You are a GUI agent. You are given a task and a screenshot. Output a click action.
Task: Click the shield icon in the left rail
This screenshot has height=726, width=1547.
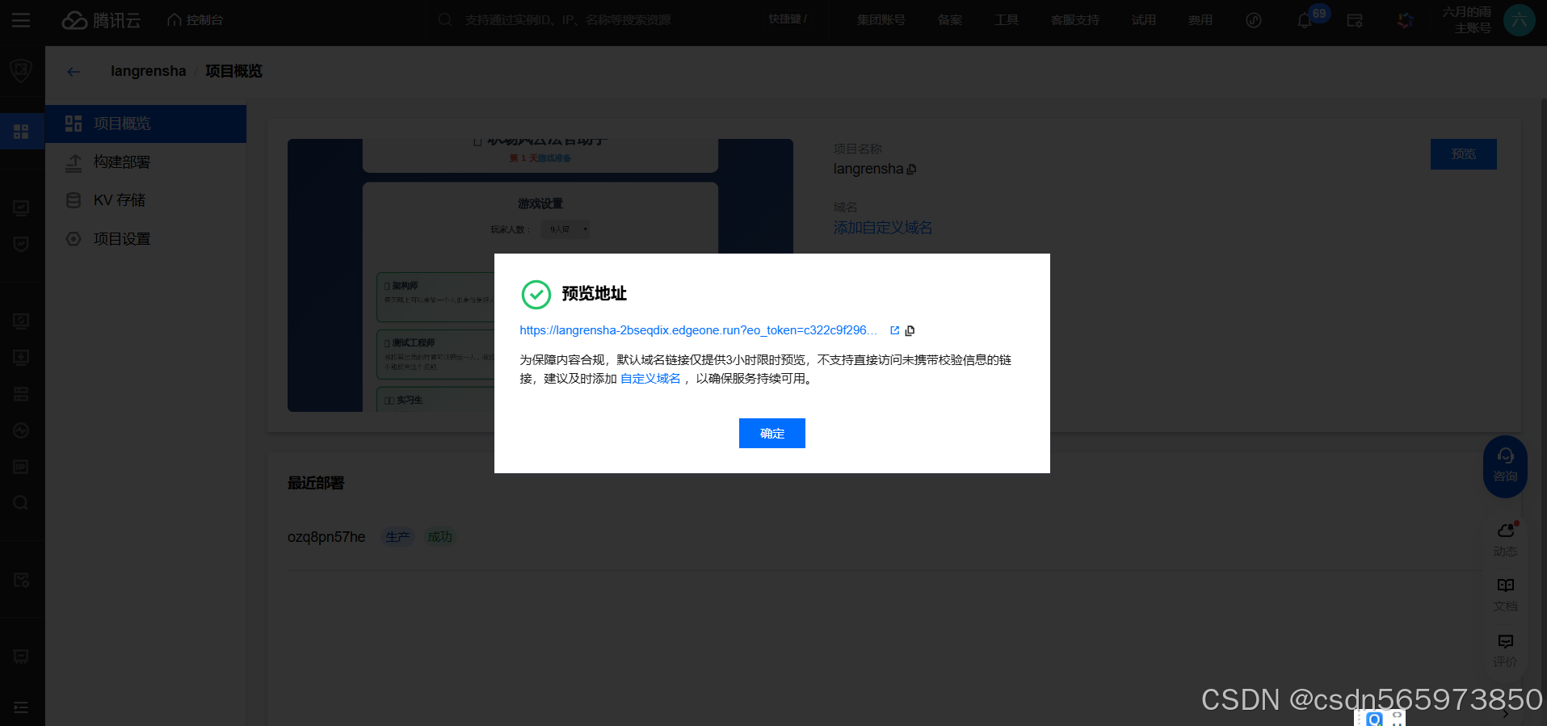21,70
